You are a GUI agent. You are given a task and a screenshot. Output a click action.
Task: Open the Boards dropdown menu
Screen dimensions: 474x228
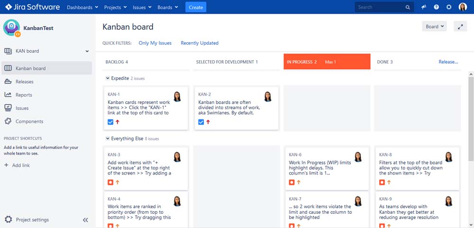tap(168, 7)
